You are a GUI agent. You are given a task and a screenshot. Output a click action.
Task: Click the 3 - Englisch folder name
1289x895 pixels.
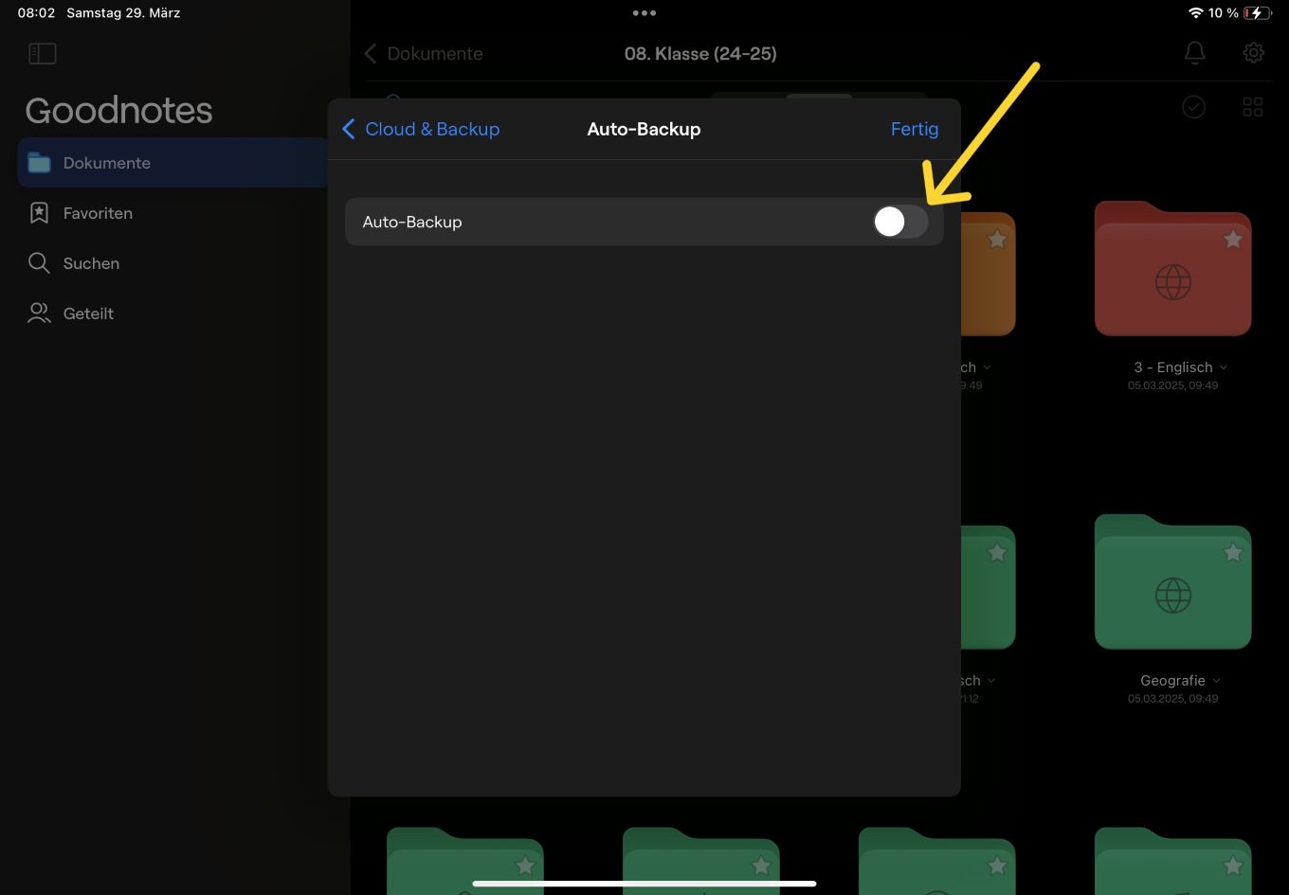pos(1172,367)
